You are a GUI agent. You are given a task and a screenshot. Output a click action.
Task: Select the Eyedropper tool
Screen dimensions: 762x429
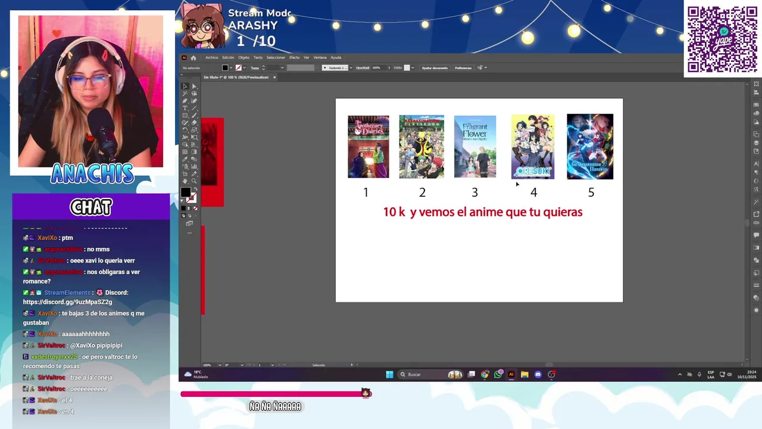click(185, 158)
